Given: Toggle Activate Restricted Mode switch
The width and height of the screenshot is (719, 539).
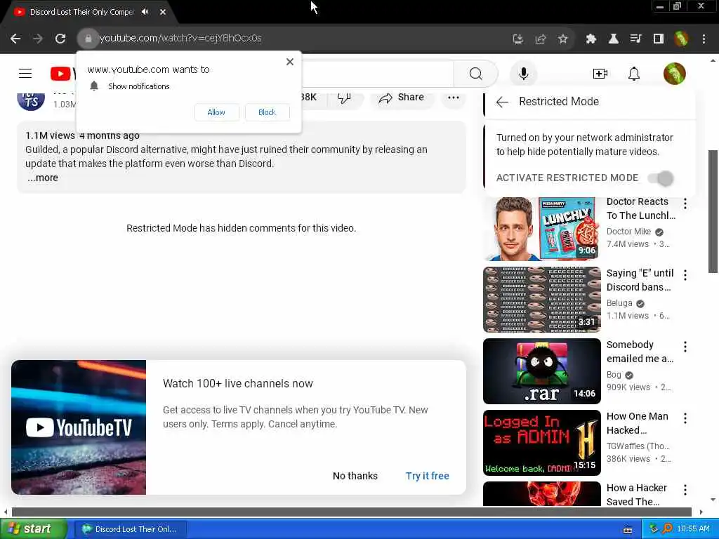Looking at the screenshot, I should (661, 178).
